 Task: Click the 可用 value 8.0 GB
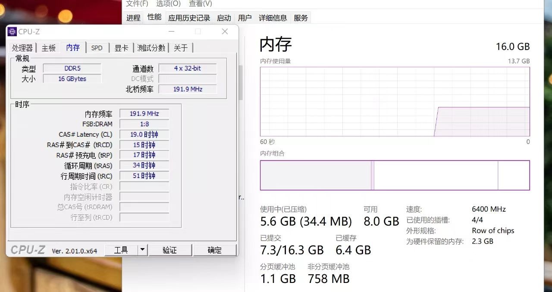pos(381,222)
